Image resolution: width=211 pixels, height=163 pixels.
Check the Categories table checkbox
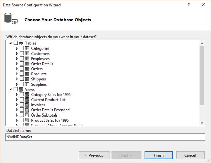22,48
